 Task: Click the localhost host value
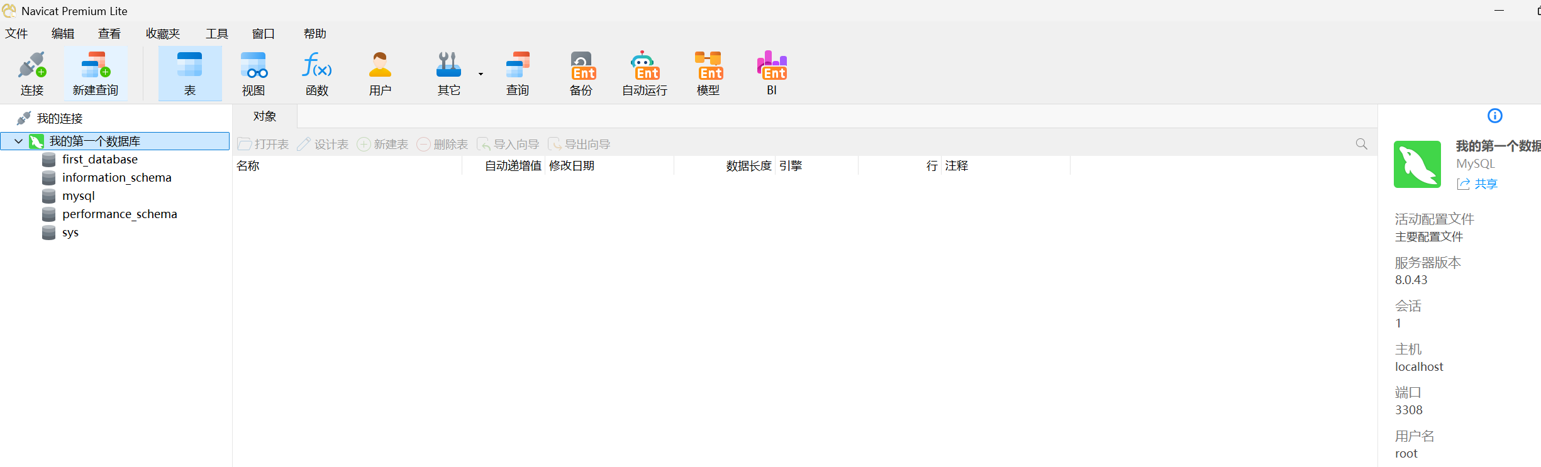(1419, 366)
